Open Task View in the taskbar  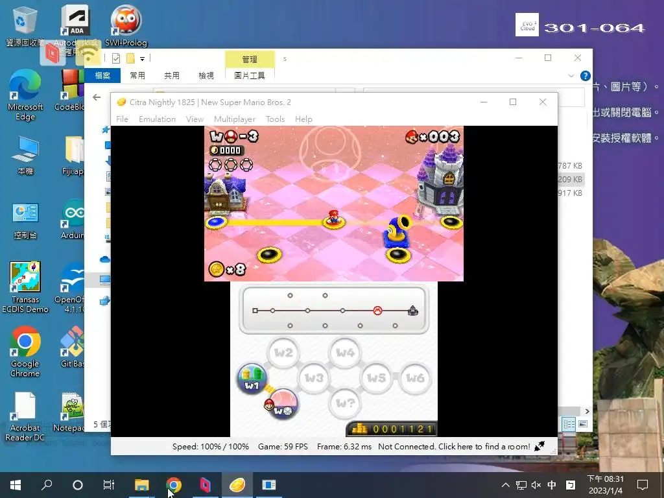109,485
